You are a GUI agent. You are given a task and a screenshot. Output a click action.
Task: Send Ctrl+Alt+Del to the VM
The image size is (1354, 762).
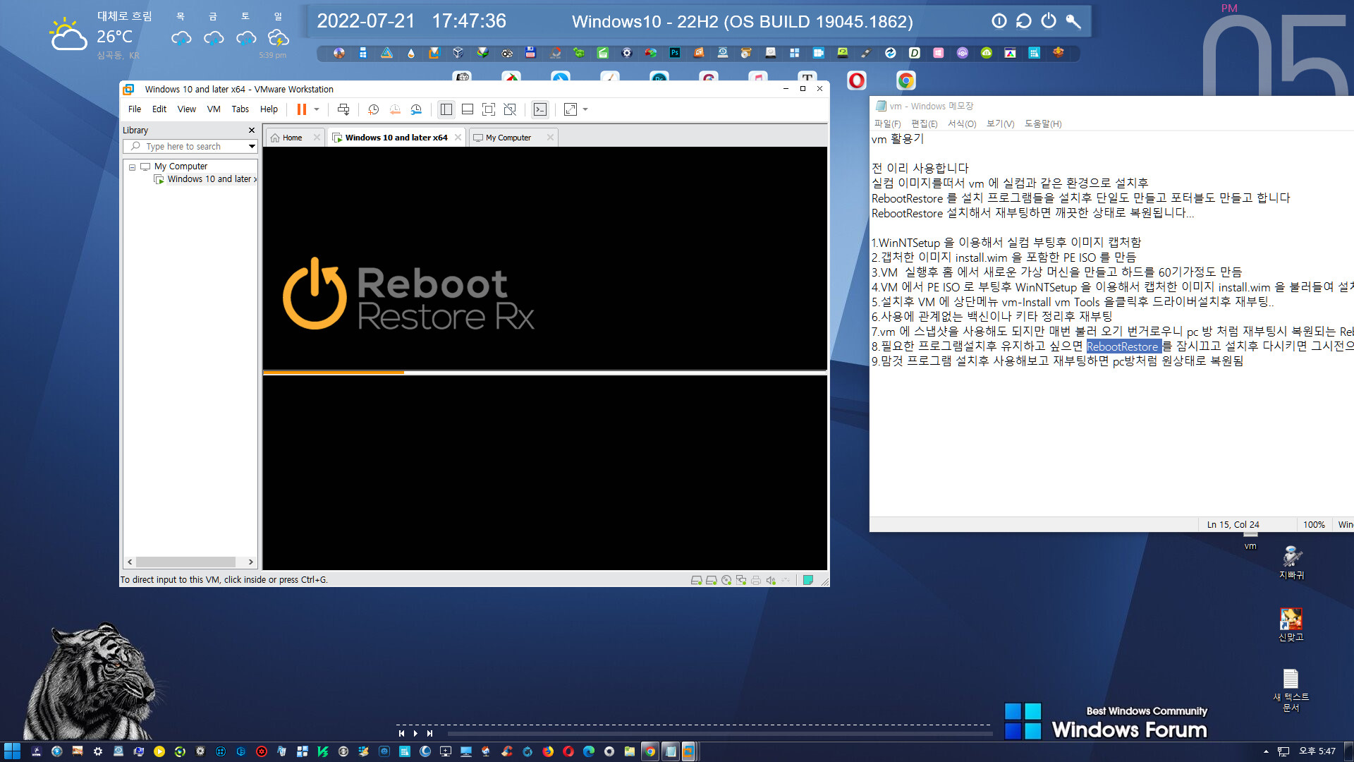[343, 109]
